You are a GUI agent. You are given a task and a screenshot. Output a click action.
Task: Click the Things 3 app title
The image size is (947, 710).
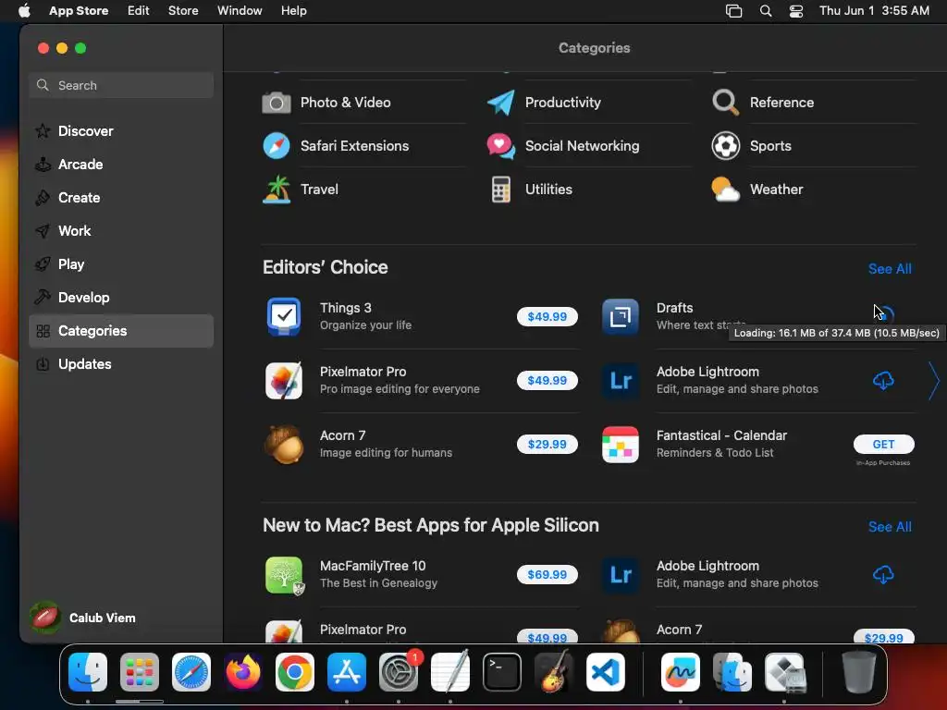coord(346,308)
